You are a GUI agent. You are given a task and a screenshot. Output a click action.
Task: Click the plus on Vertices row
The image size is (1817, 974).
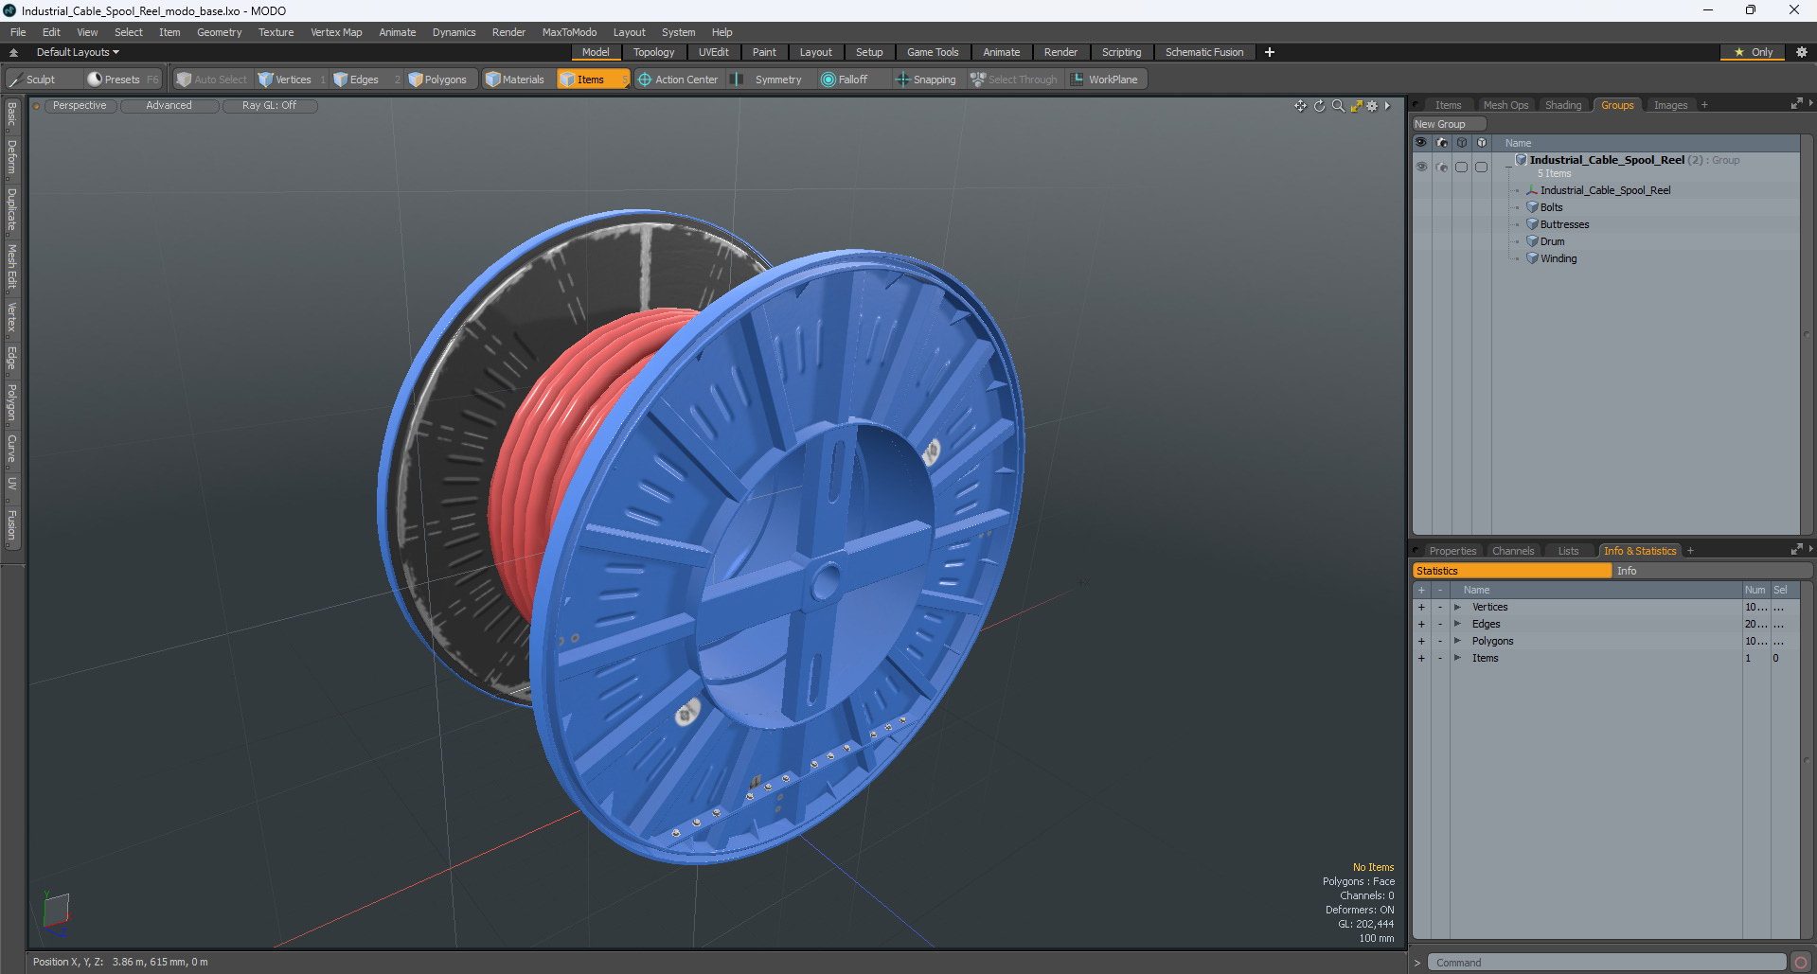1421,608
